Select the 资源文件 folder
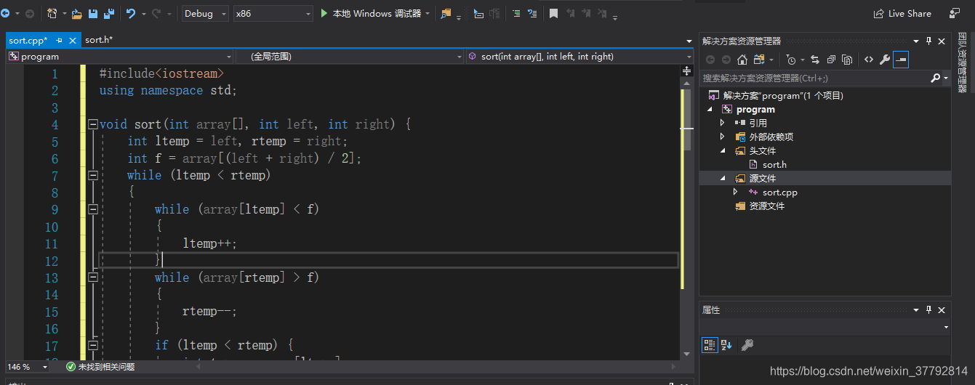 [x=766, y=206]
